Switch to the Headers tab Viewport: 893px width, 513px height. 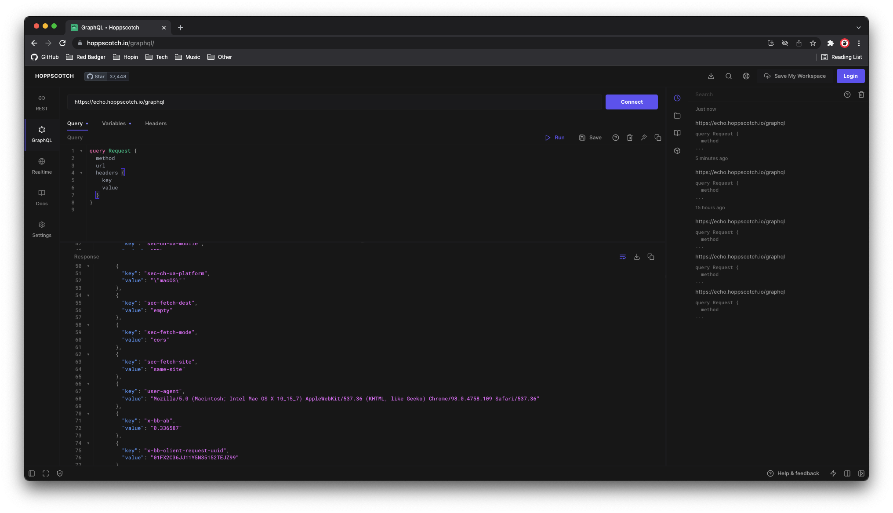(156, 124)
